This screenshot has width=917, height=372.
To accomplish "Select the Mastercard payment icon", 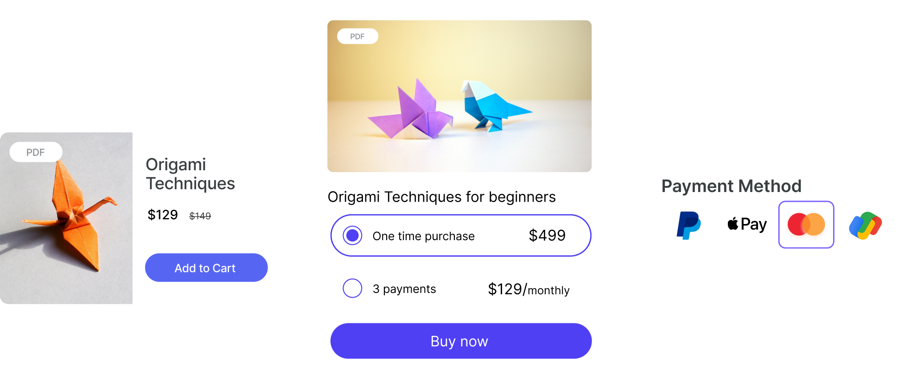I will pos(806,224).
